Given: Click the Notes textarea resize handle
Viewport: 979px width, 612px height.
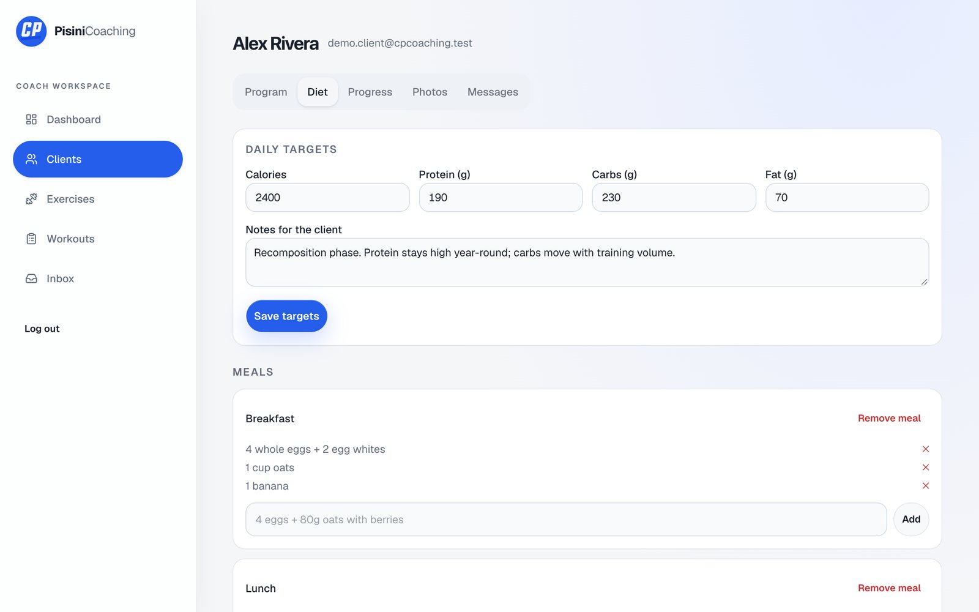Looking at the screenshot, I should pos(924,282).
